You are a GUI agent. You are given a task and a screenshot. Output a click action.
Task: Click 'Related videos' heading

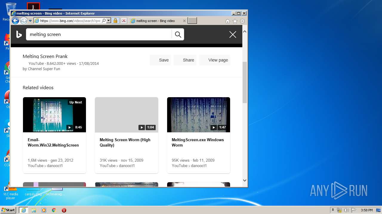click(x=38, y=88)
